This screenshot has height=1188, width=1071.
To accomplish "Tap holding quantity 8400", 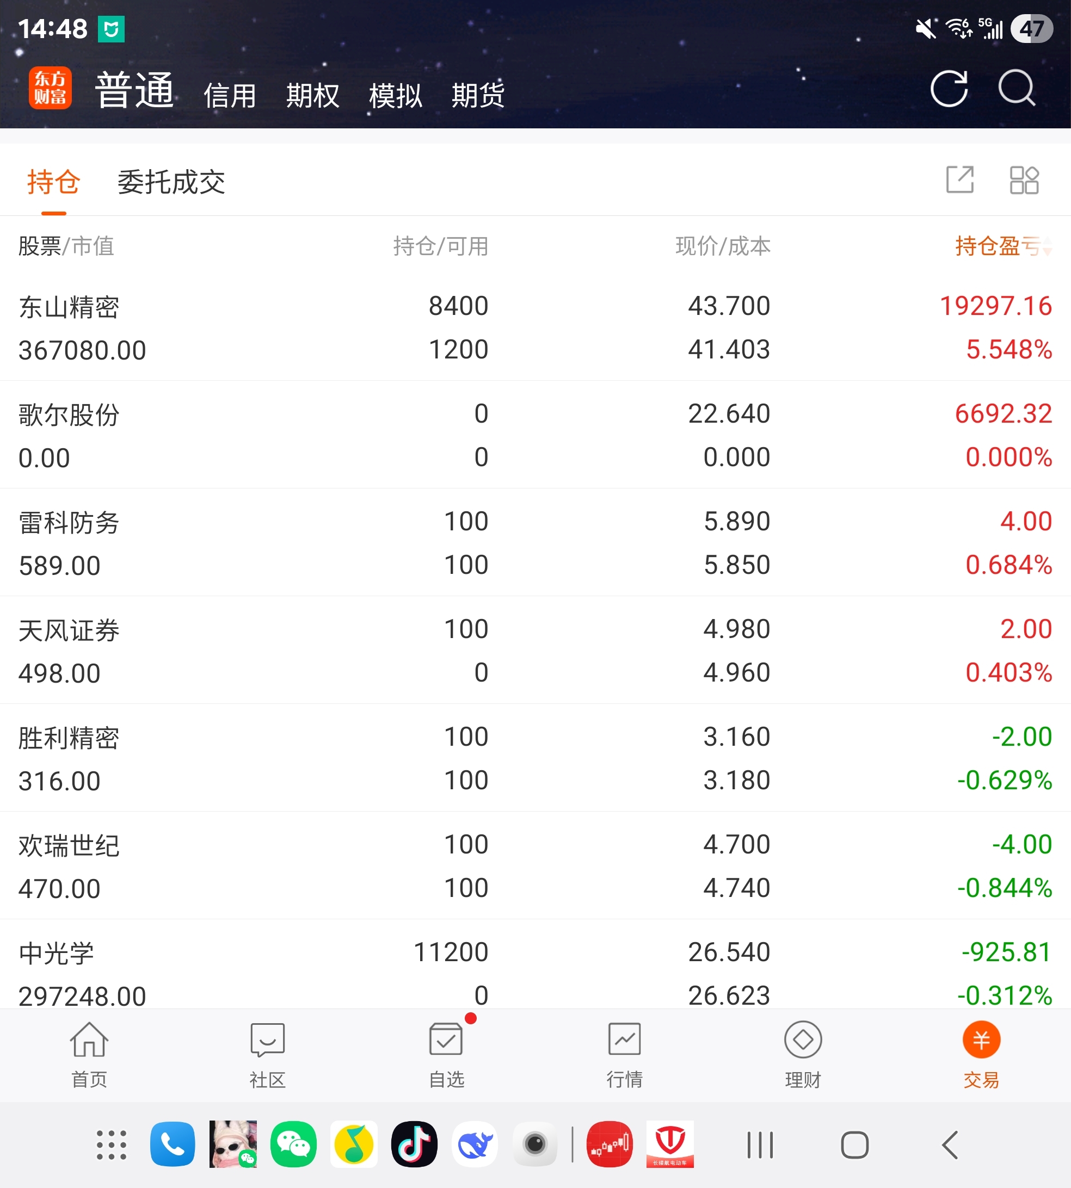I will pos(458,306).
